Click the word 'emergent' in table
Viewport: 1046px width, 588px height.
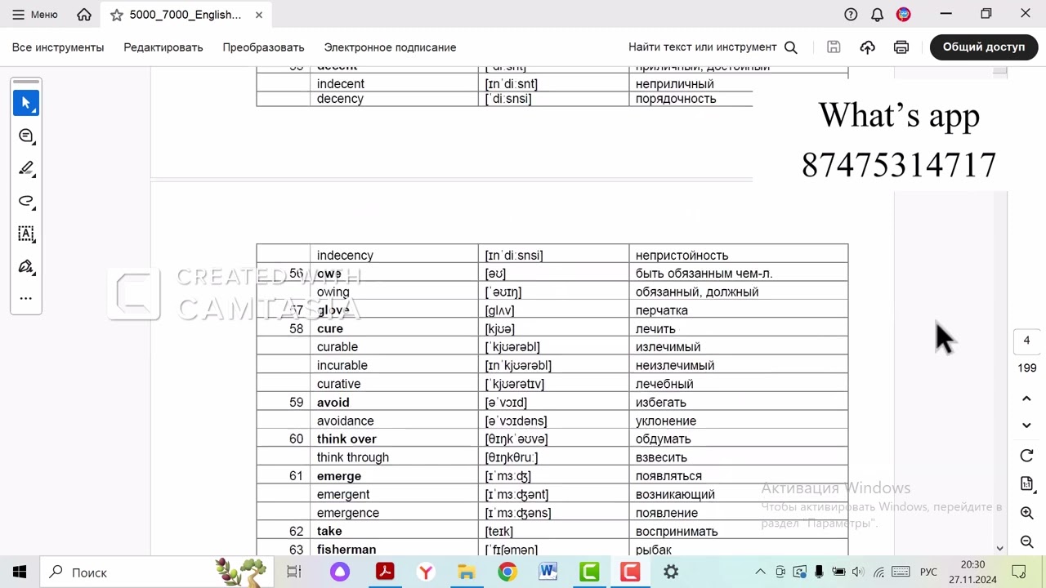[343, 494]
